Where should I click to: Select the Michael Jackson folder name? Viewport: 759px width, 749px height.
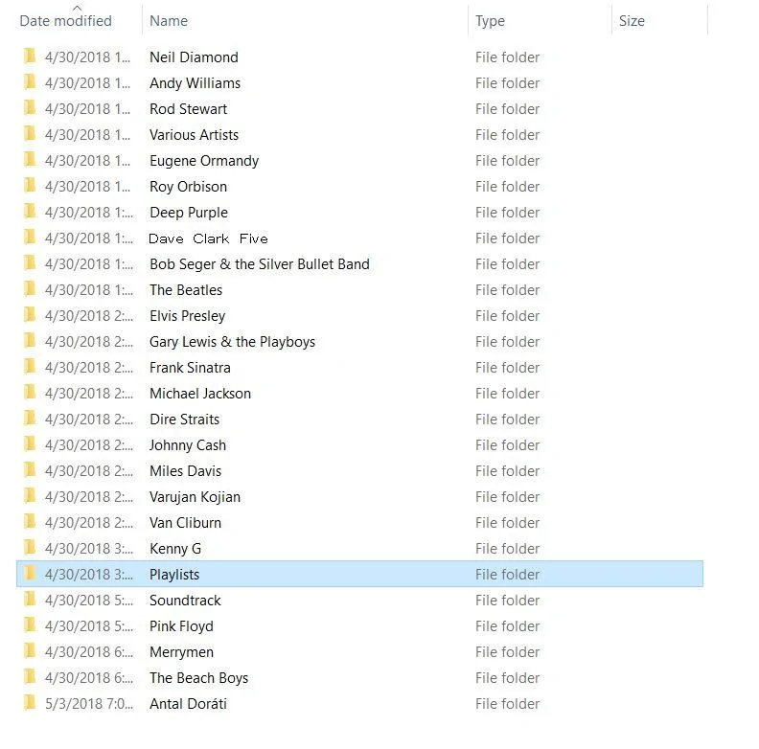pyautogui.click(x=200, y=394)
